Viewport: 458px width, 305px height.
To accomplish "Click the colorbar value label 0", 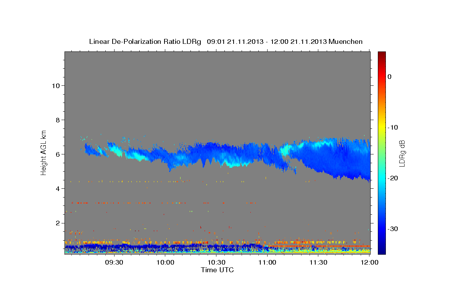I will [390, 77].
